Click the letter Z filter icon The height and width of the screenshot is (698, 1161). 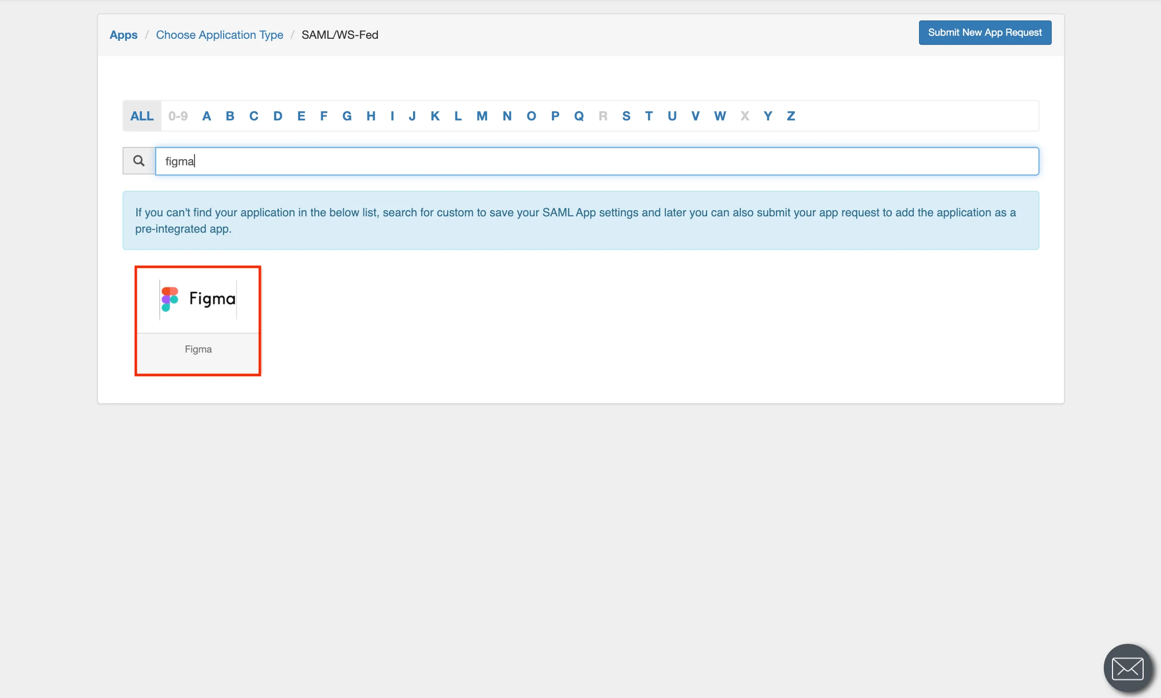pos(791,115)
